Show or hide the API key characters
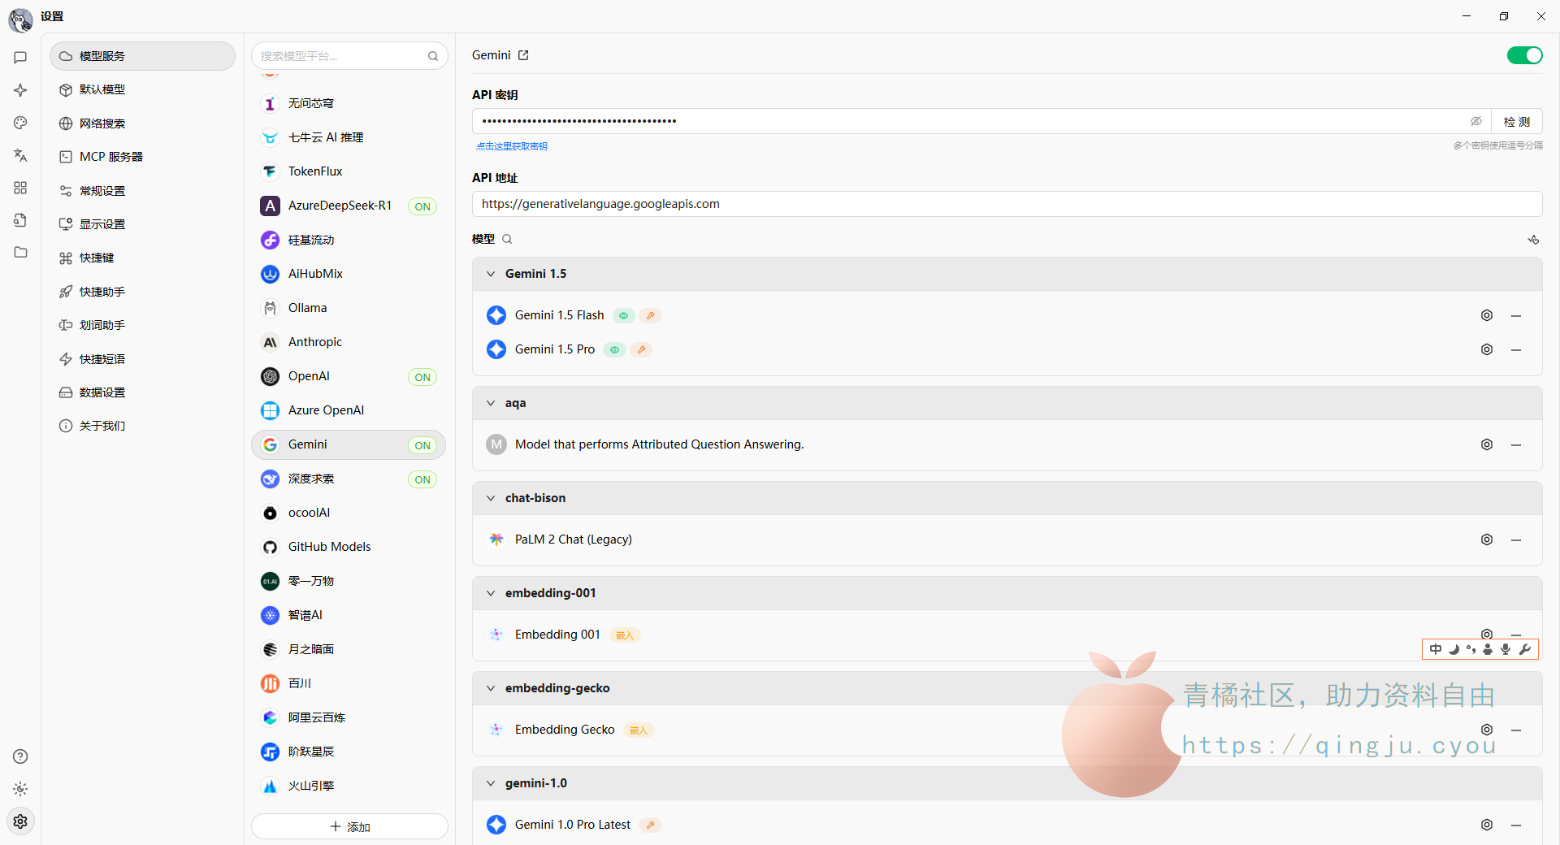 coord(1476,121)
